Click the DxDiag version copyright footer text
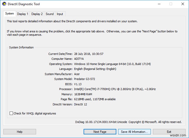This screenshot has height=138, width=189. [128, 122]
